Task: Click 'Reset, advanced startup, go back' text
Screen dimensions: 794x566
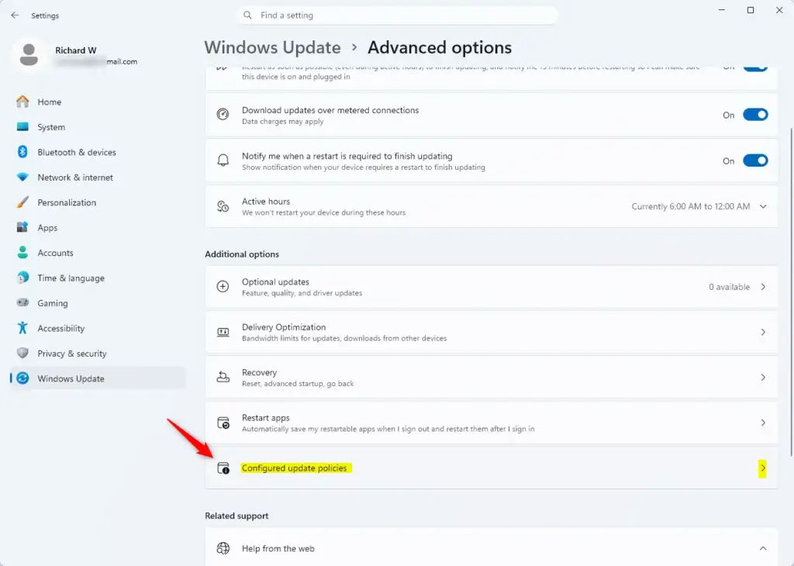Action: (298, 384)
